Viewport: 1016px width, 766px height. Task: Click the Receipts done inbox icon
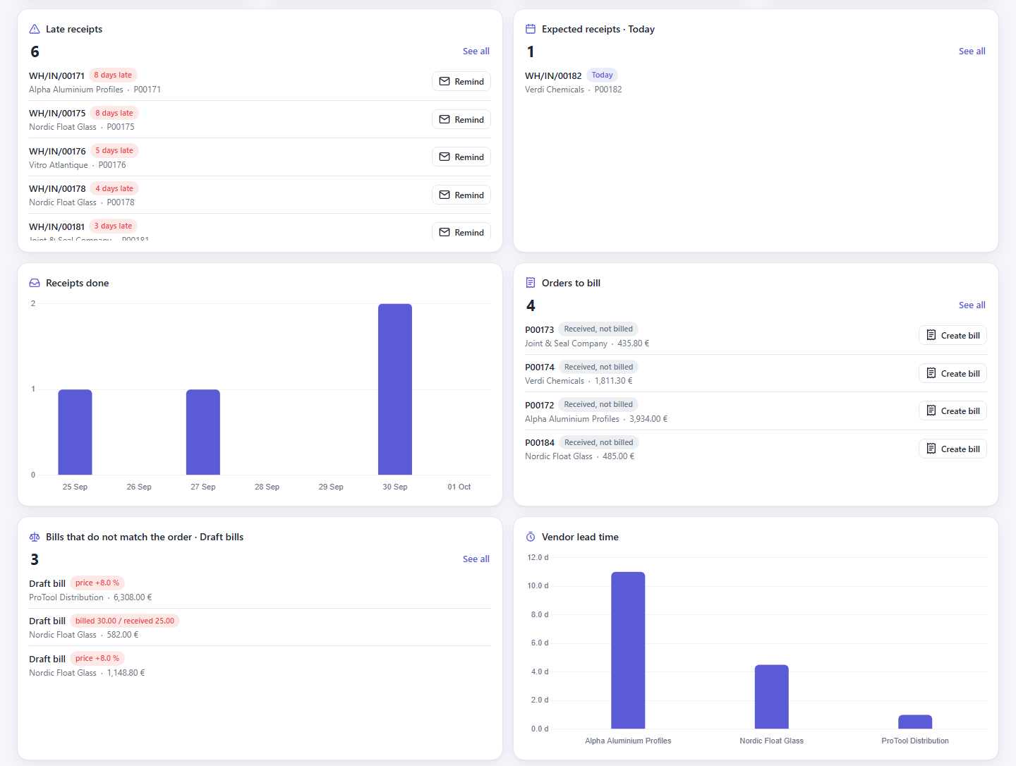pos(35,283)
